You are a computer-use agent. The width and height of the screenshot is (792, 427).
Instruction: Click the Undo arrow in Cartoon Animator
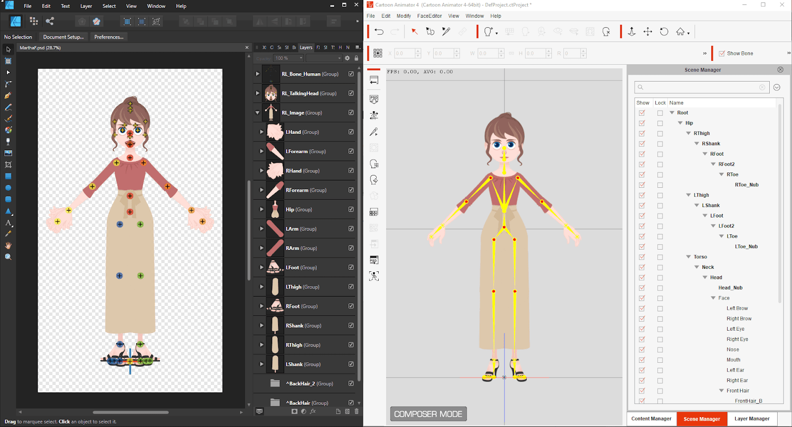[379, 32]
